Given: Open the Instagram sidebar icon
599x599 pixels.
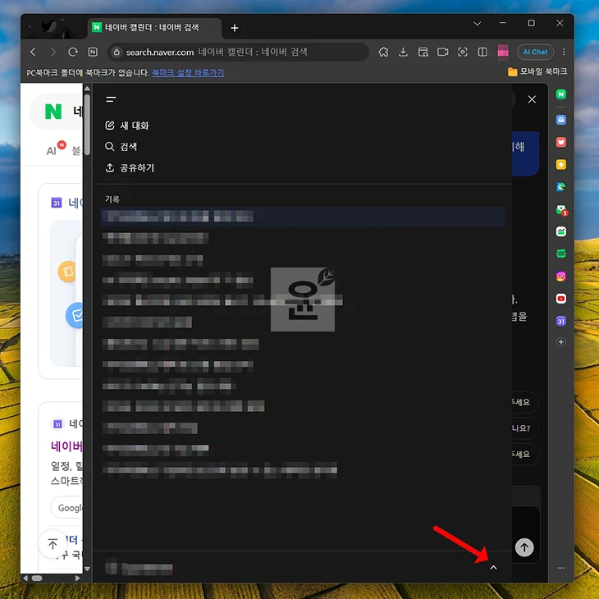Looking at the screenshot, I should [560, 277].
